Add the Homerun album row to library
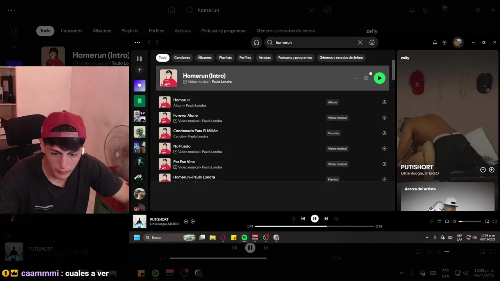 click(x=384, y=102)
